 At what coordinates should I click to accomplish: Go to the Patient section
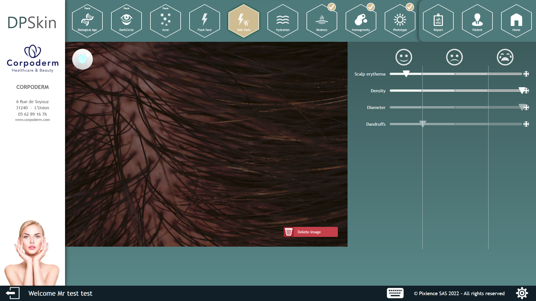[x=477, y=21]
